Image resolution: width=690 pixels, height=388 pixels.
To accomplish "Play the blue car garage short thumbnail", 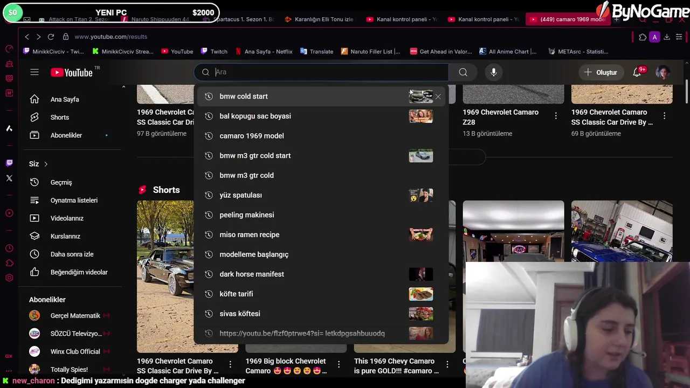I will [622, 232].
